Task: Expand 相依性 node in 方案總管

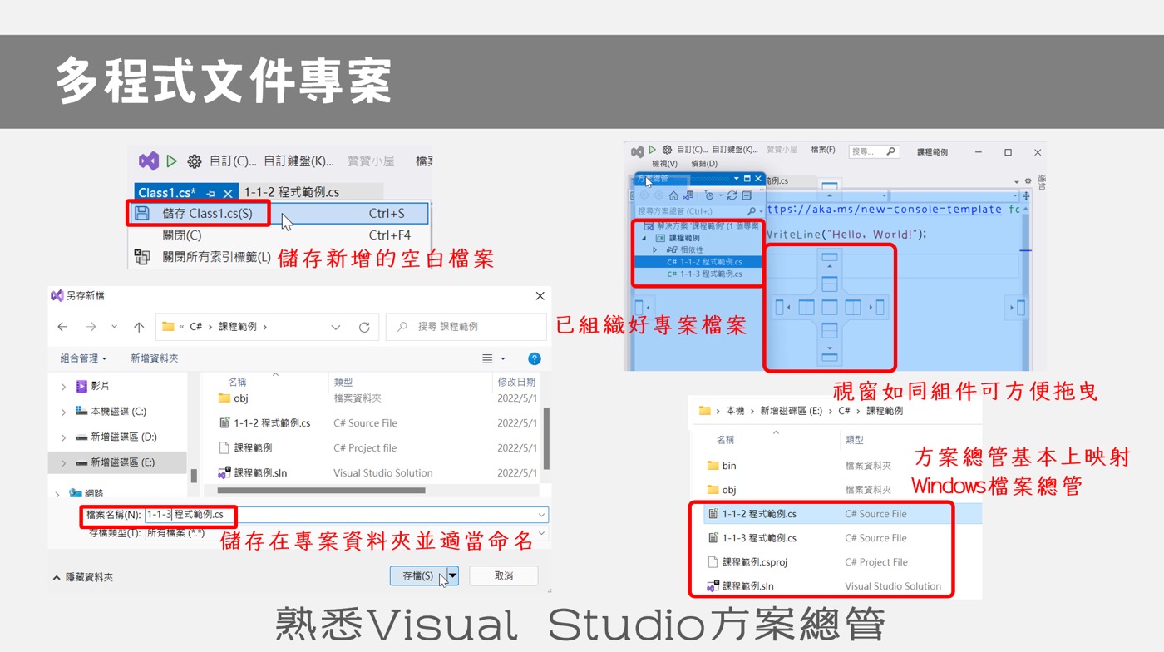Action: pyautogui.click(x=655, y=249)
